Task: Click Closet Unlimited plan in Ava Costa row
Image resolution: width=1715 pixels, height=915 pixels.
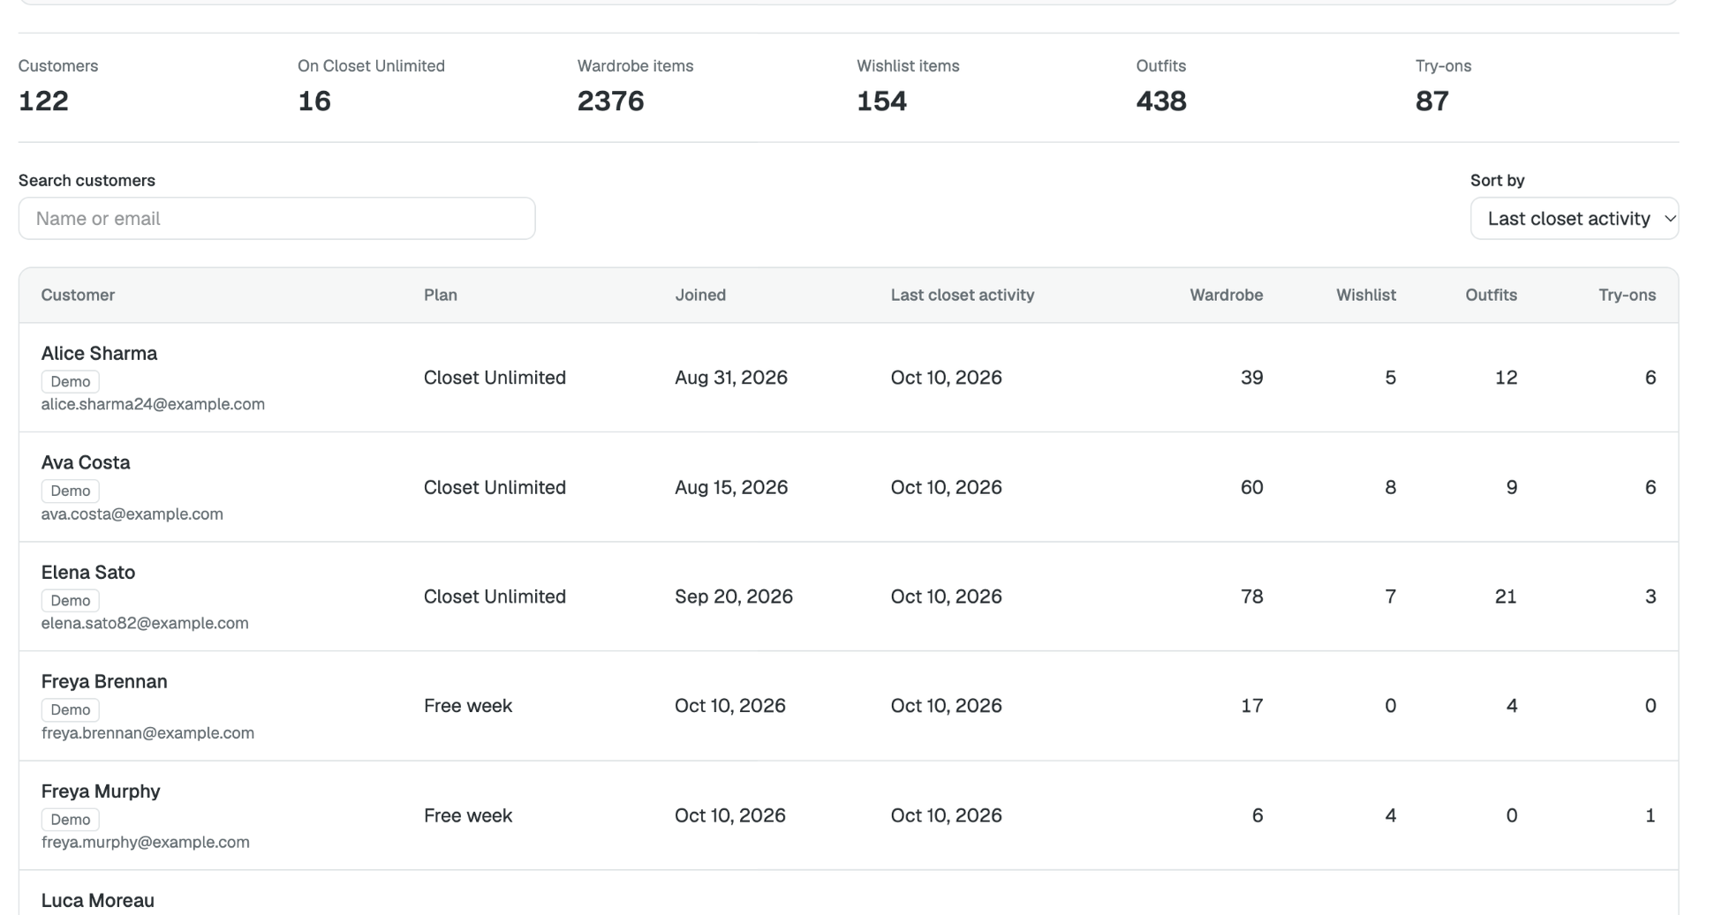Action: (x=495, y=487)
